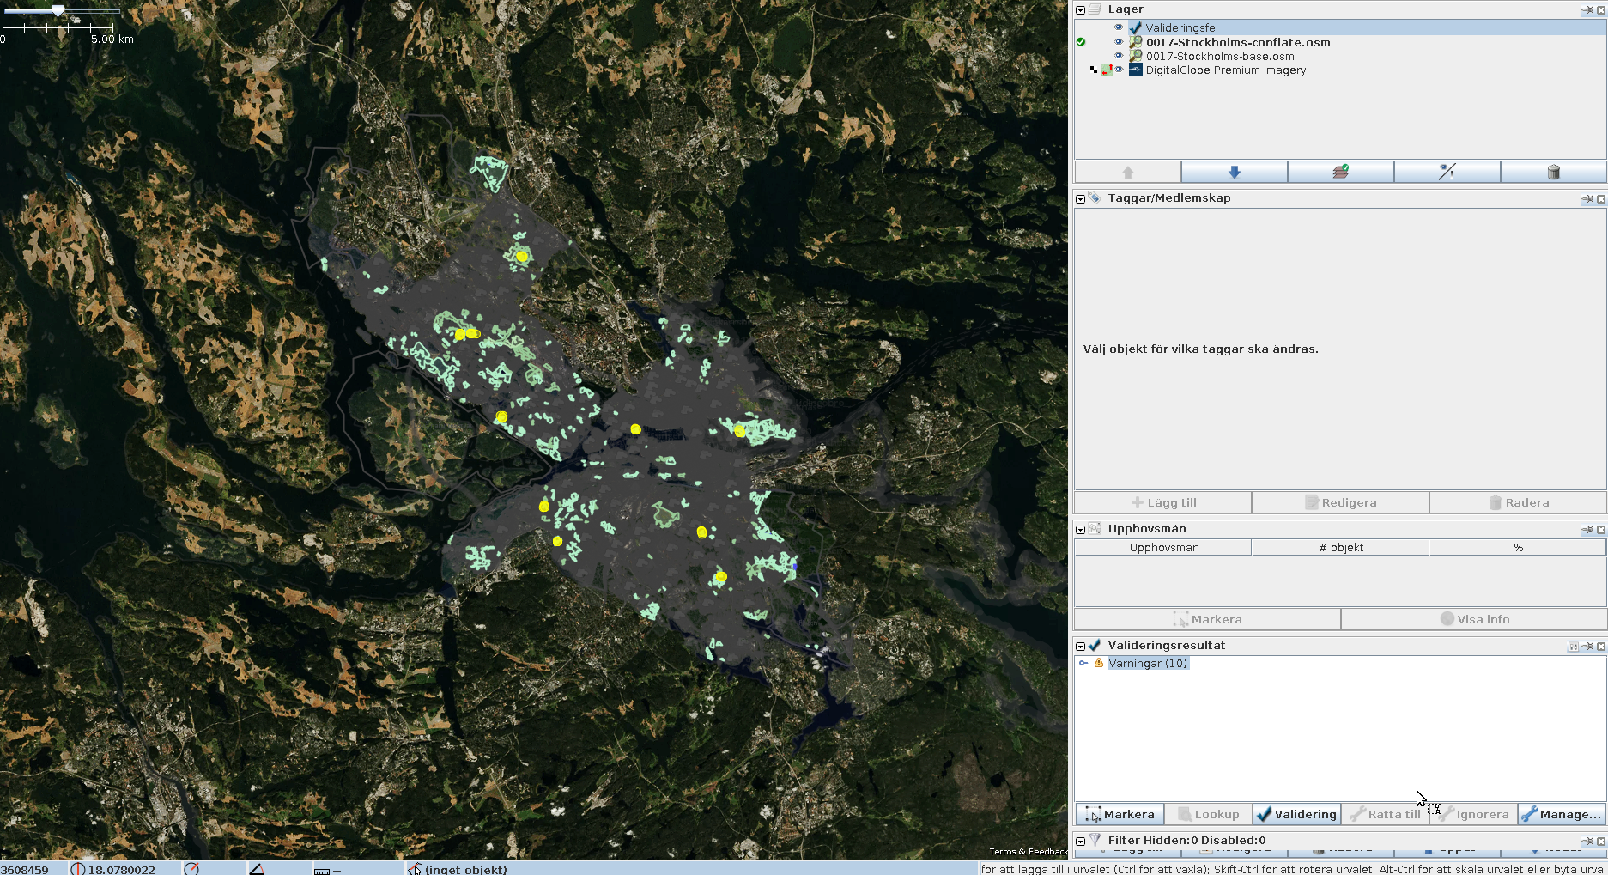
Task: Click the compass icon in status bar
Action: (x=191, y=869)
